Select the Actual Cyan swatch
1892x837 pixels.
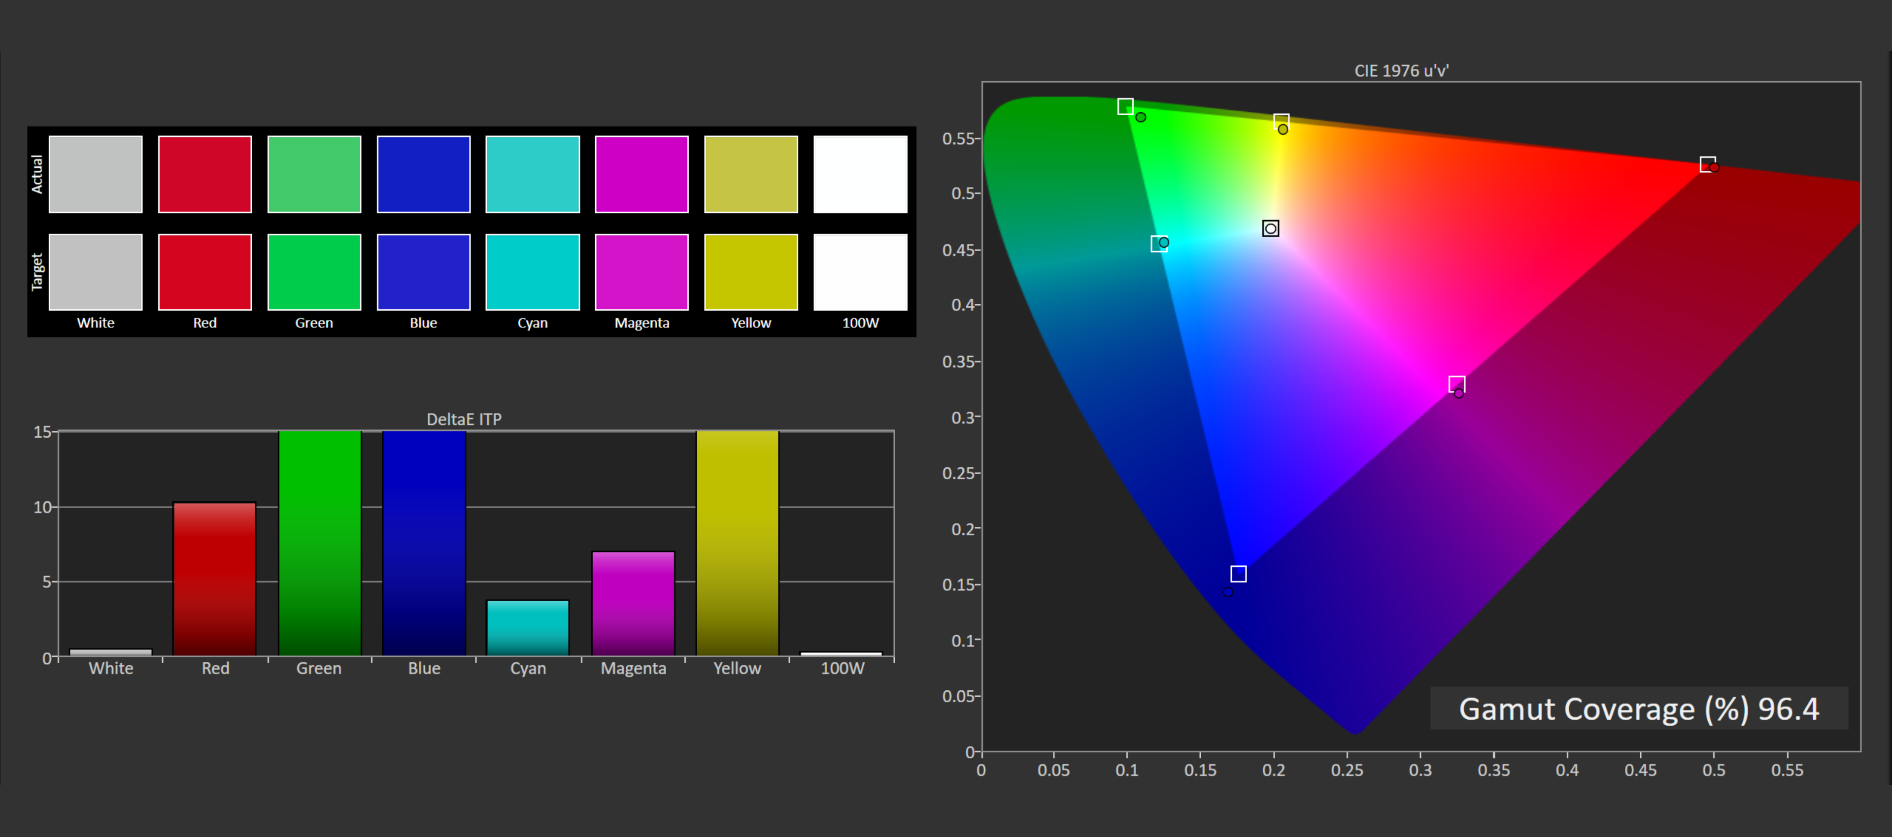[533, 174]
